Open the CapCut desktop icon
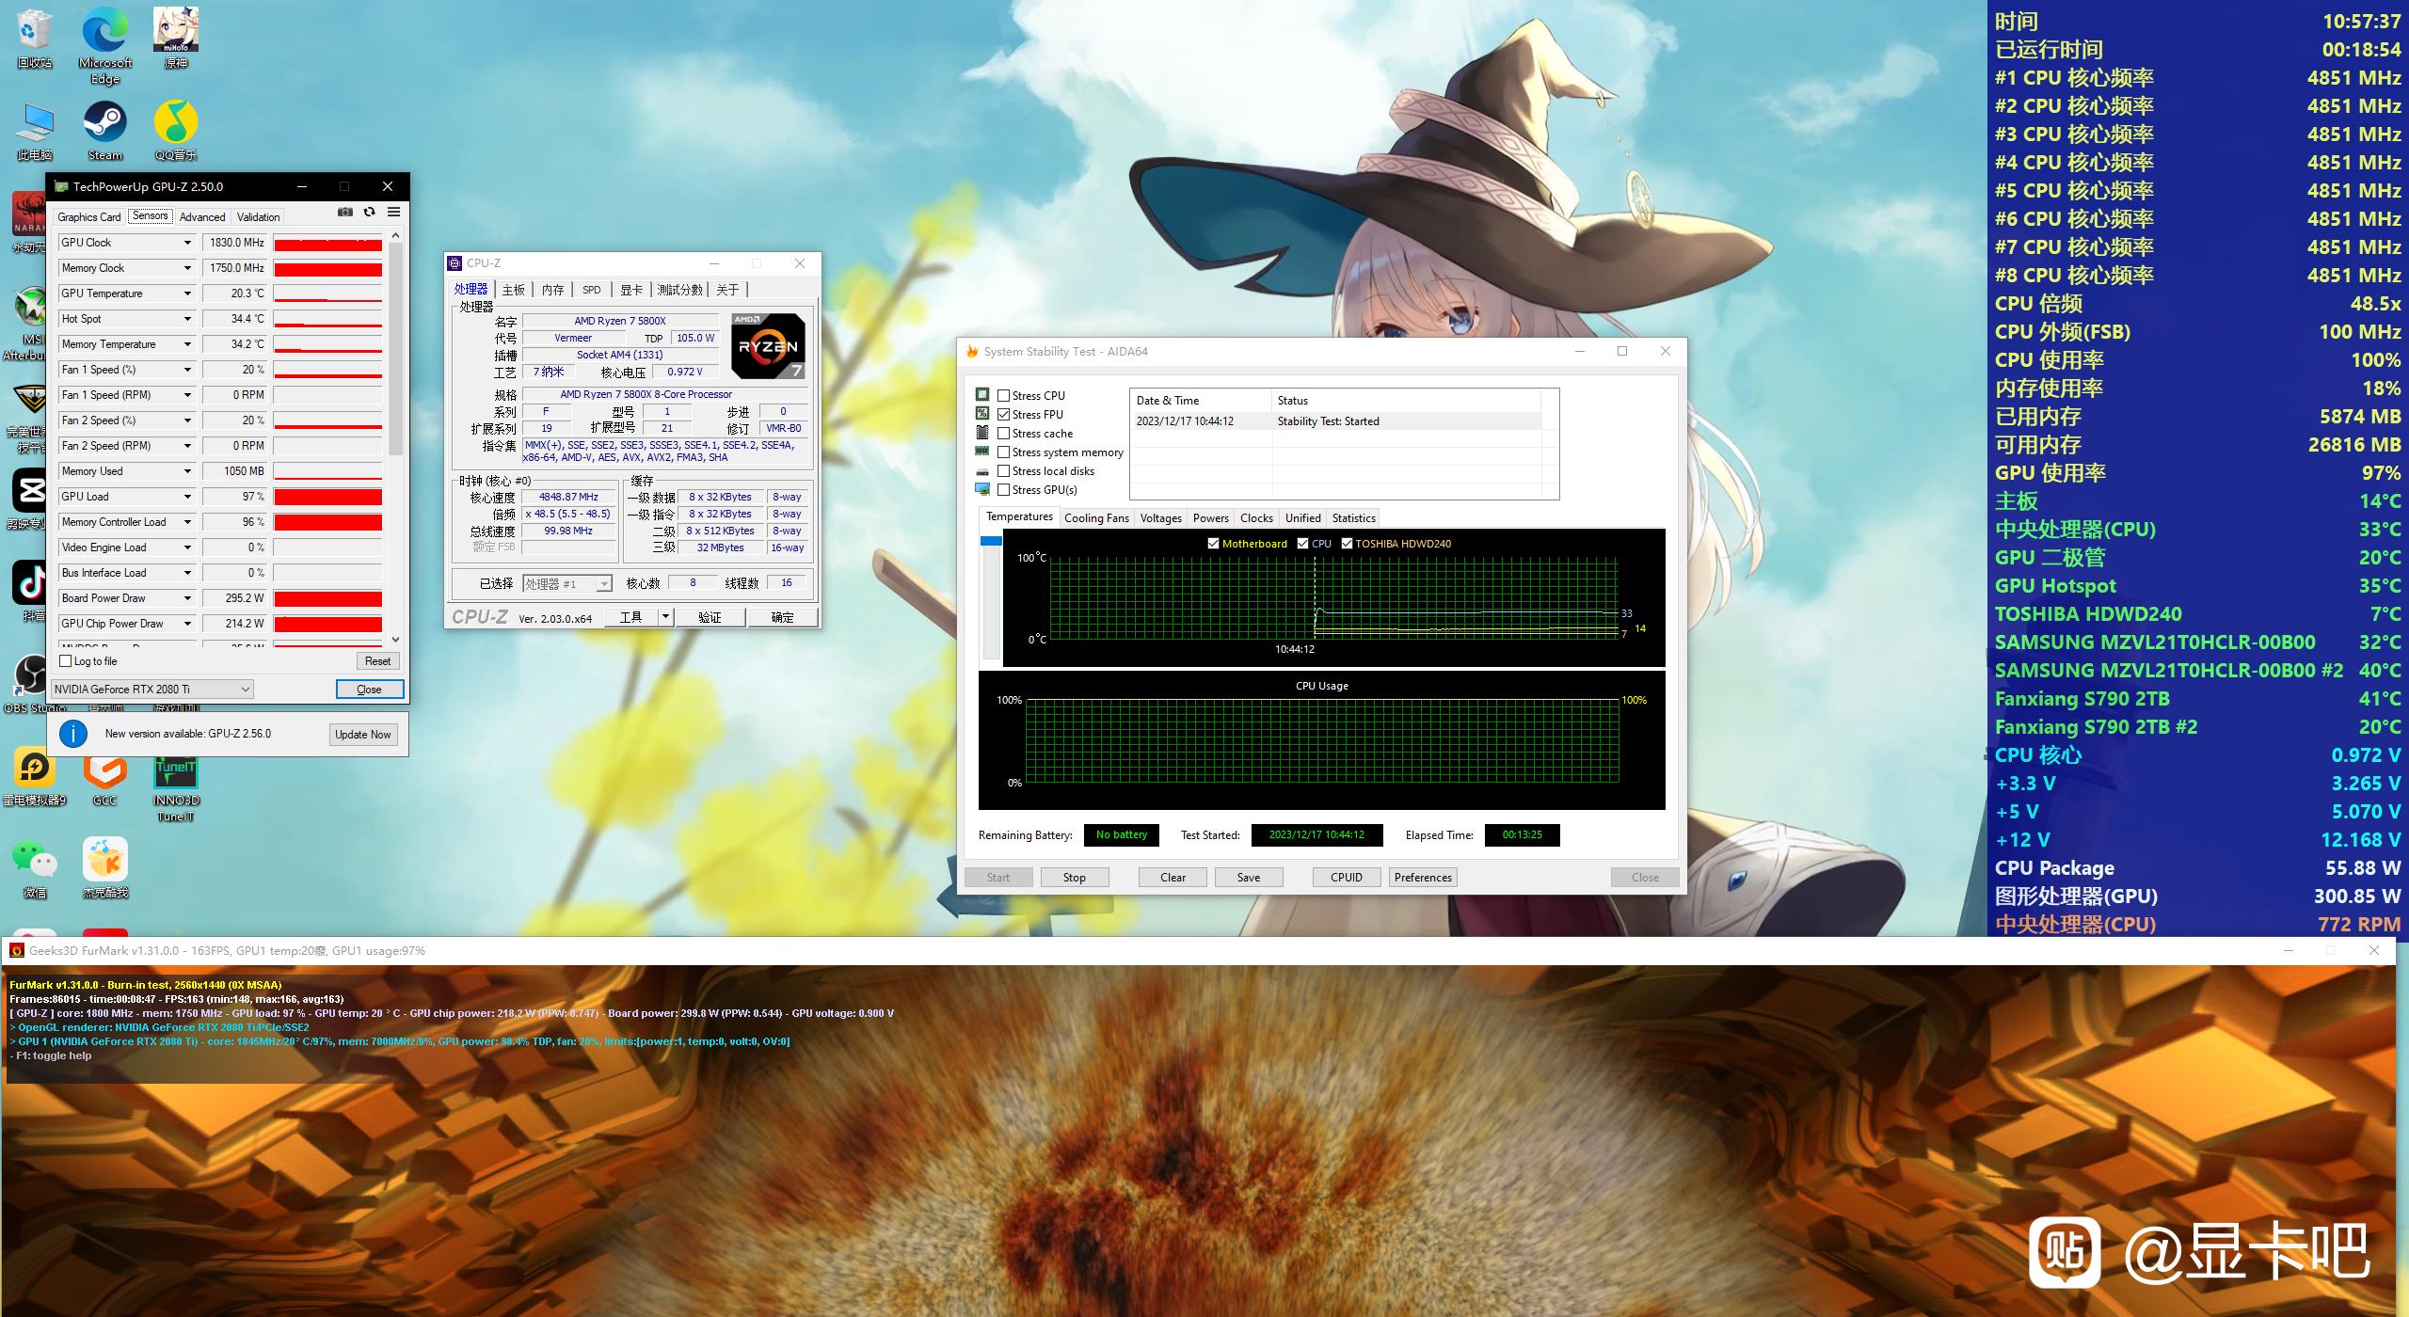The height and width of the screenshot is (1317, 2409). click(x=28, y=499)
